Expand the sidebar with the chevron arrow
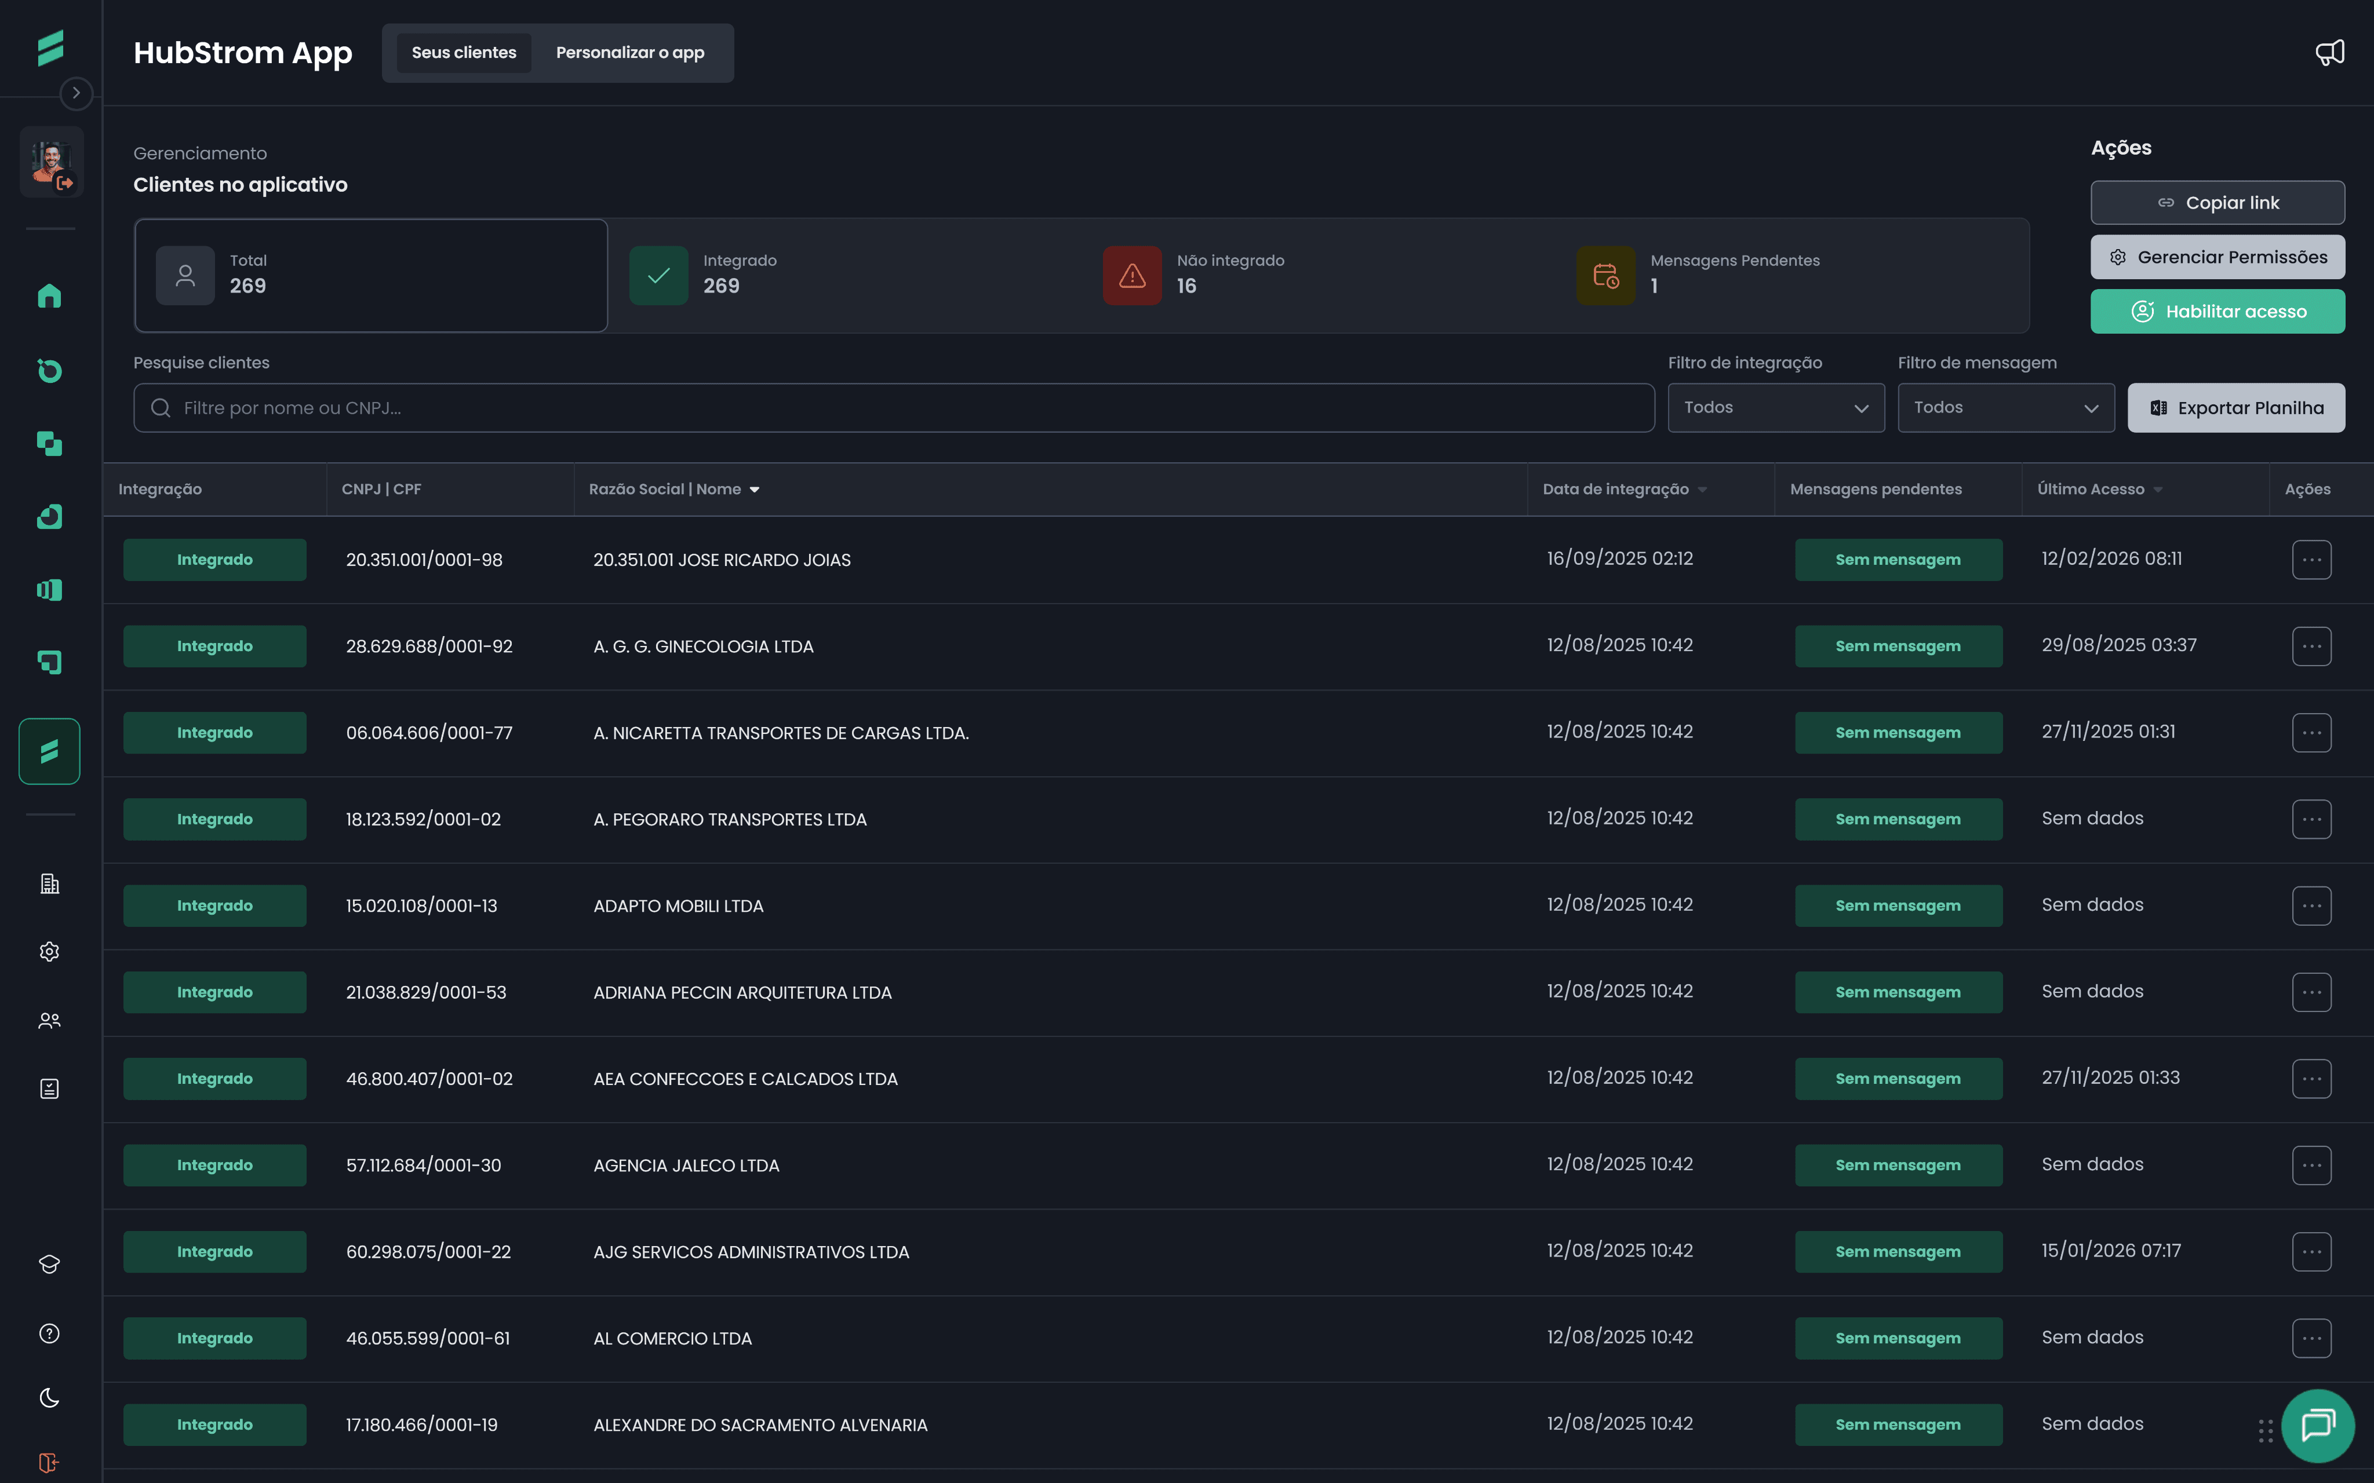The width and height of the screenshot is (2374, 1483). point(77,93)
